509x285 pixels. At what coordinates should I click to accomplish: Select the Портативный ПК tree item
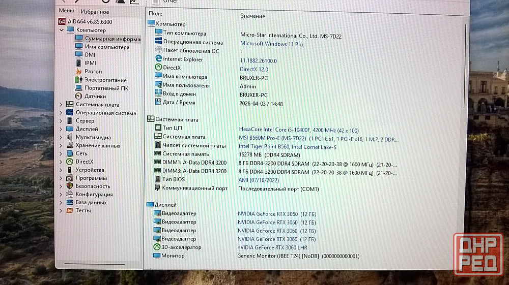click(x=106, y=88)
